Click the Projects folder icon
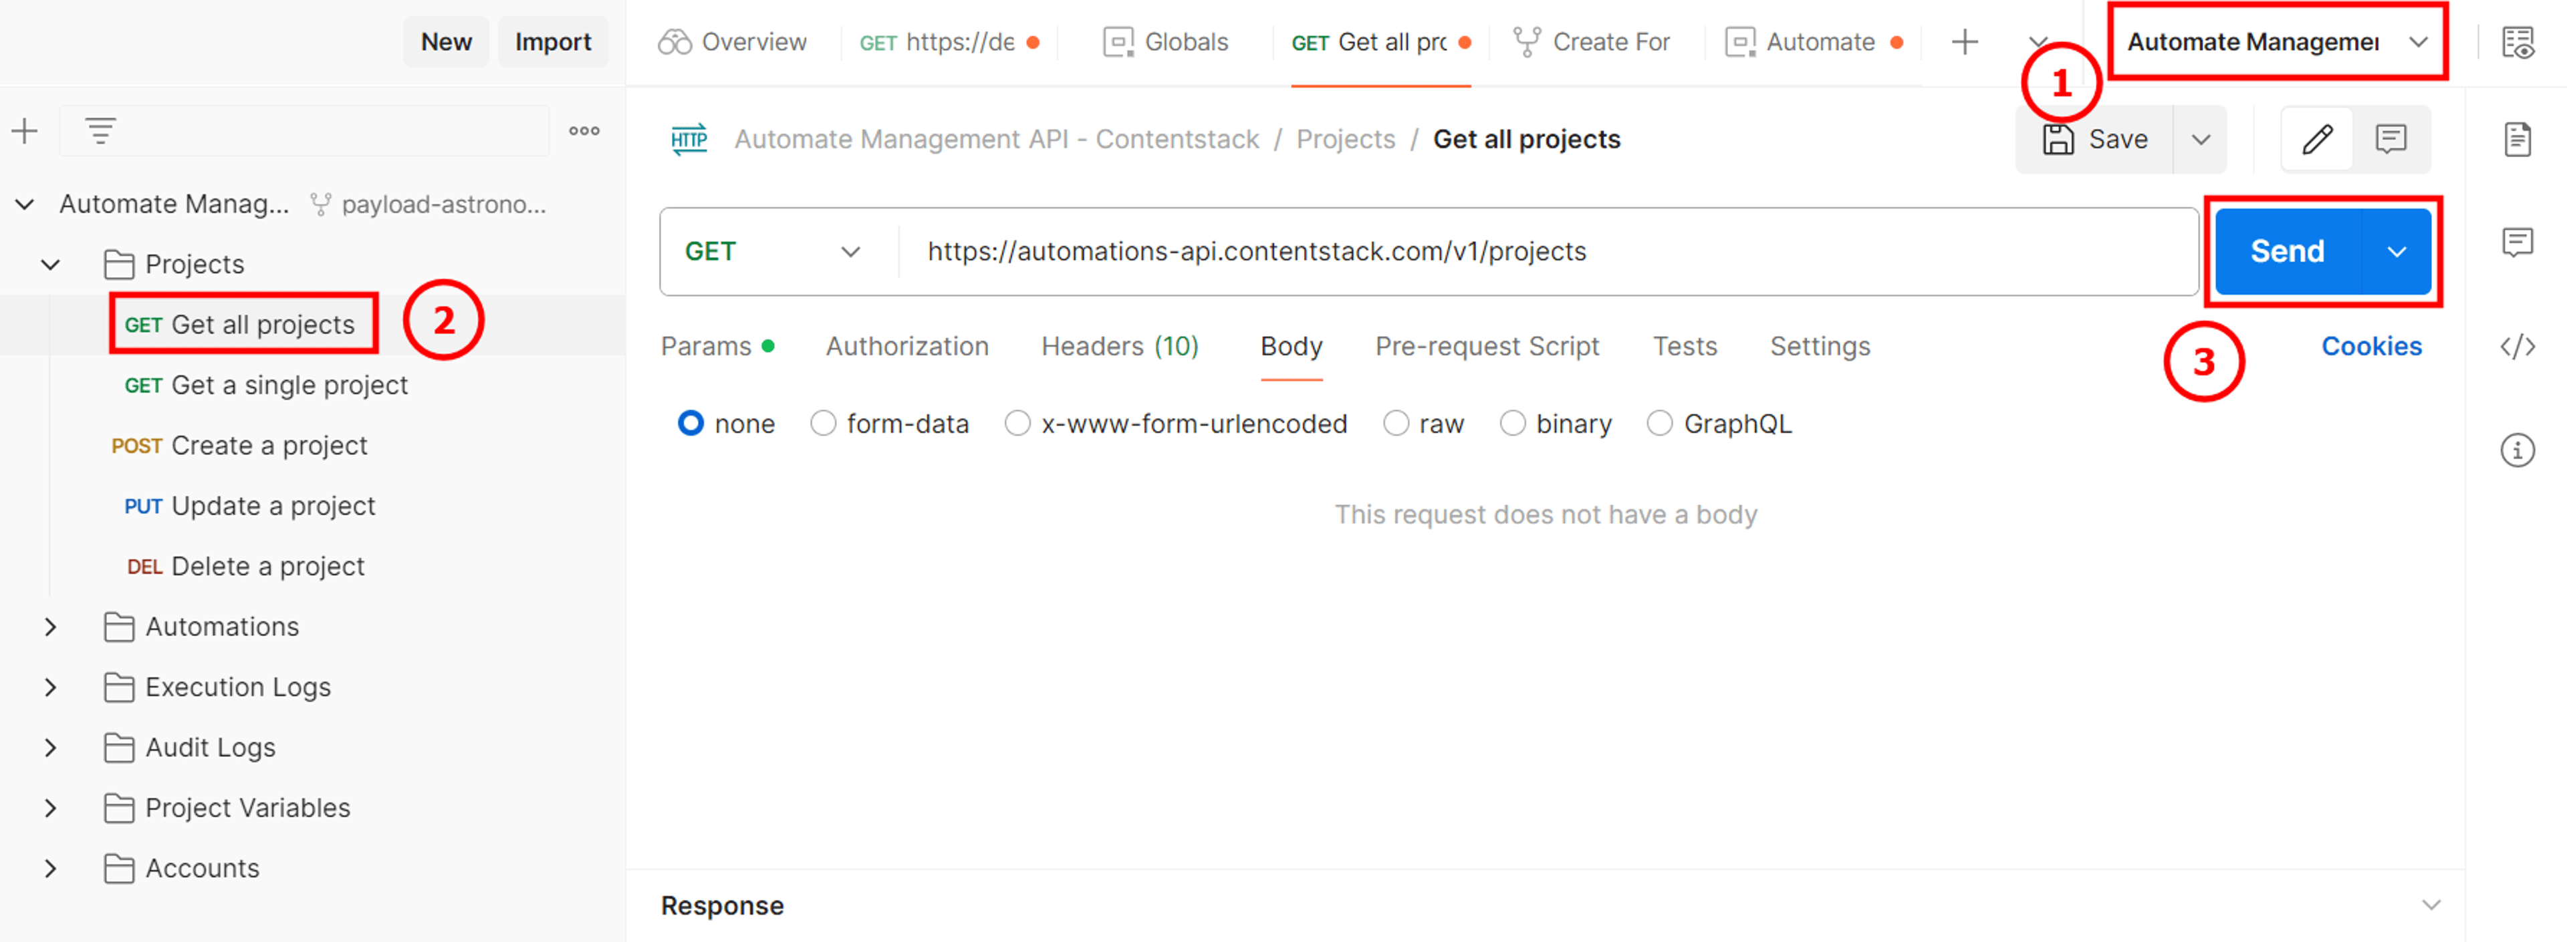Image resolution: width=2567 pixels, height=942 pixels. tap(118, 264)
